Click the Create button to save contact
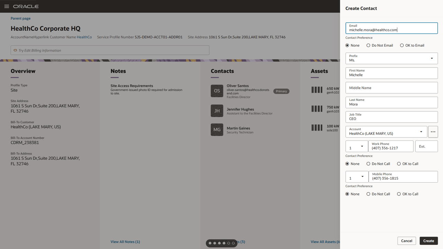This screenshot has width=443, height=249. 428,241
